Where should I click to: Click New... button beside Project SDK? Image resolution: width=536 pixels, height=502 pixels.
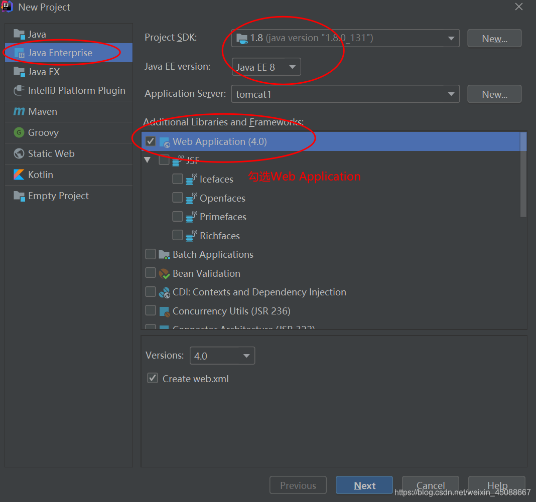494,38
